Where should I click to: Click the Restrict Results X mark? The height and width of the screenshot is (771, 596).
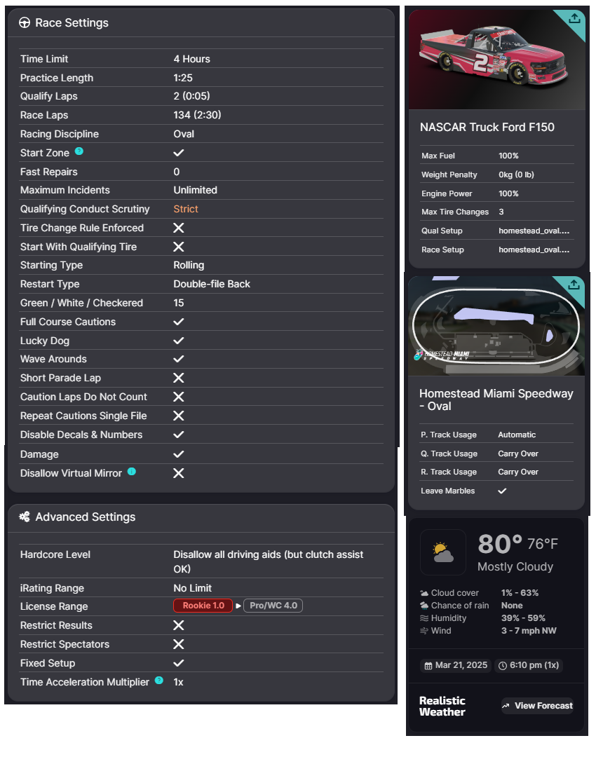179,625
